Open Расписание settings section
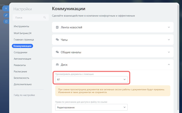This screenshot has height=113, width=182. [x=20, y=72]
